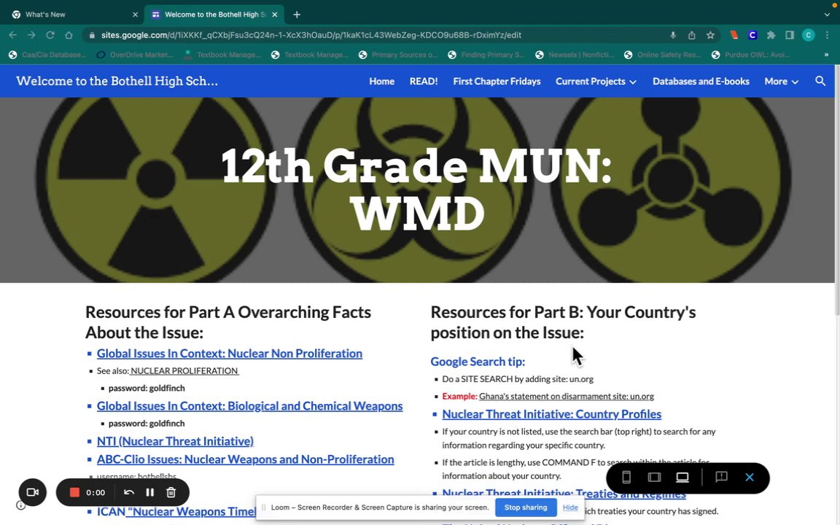This screenshot has width=840, height=525.
Task: Toggle the browser side panel icon
Action: coord(790,35)
